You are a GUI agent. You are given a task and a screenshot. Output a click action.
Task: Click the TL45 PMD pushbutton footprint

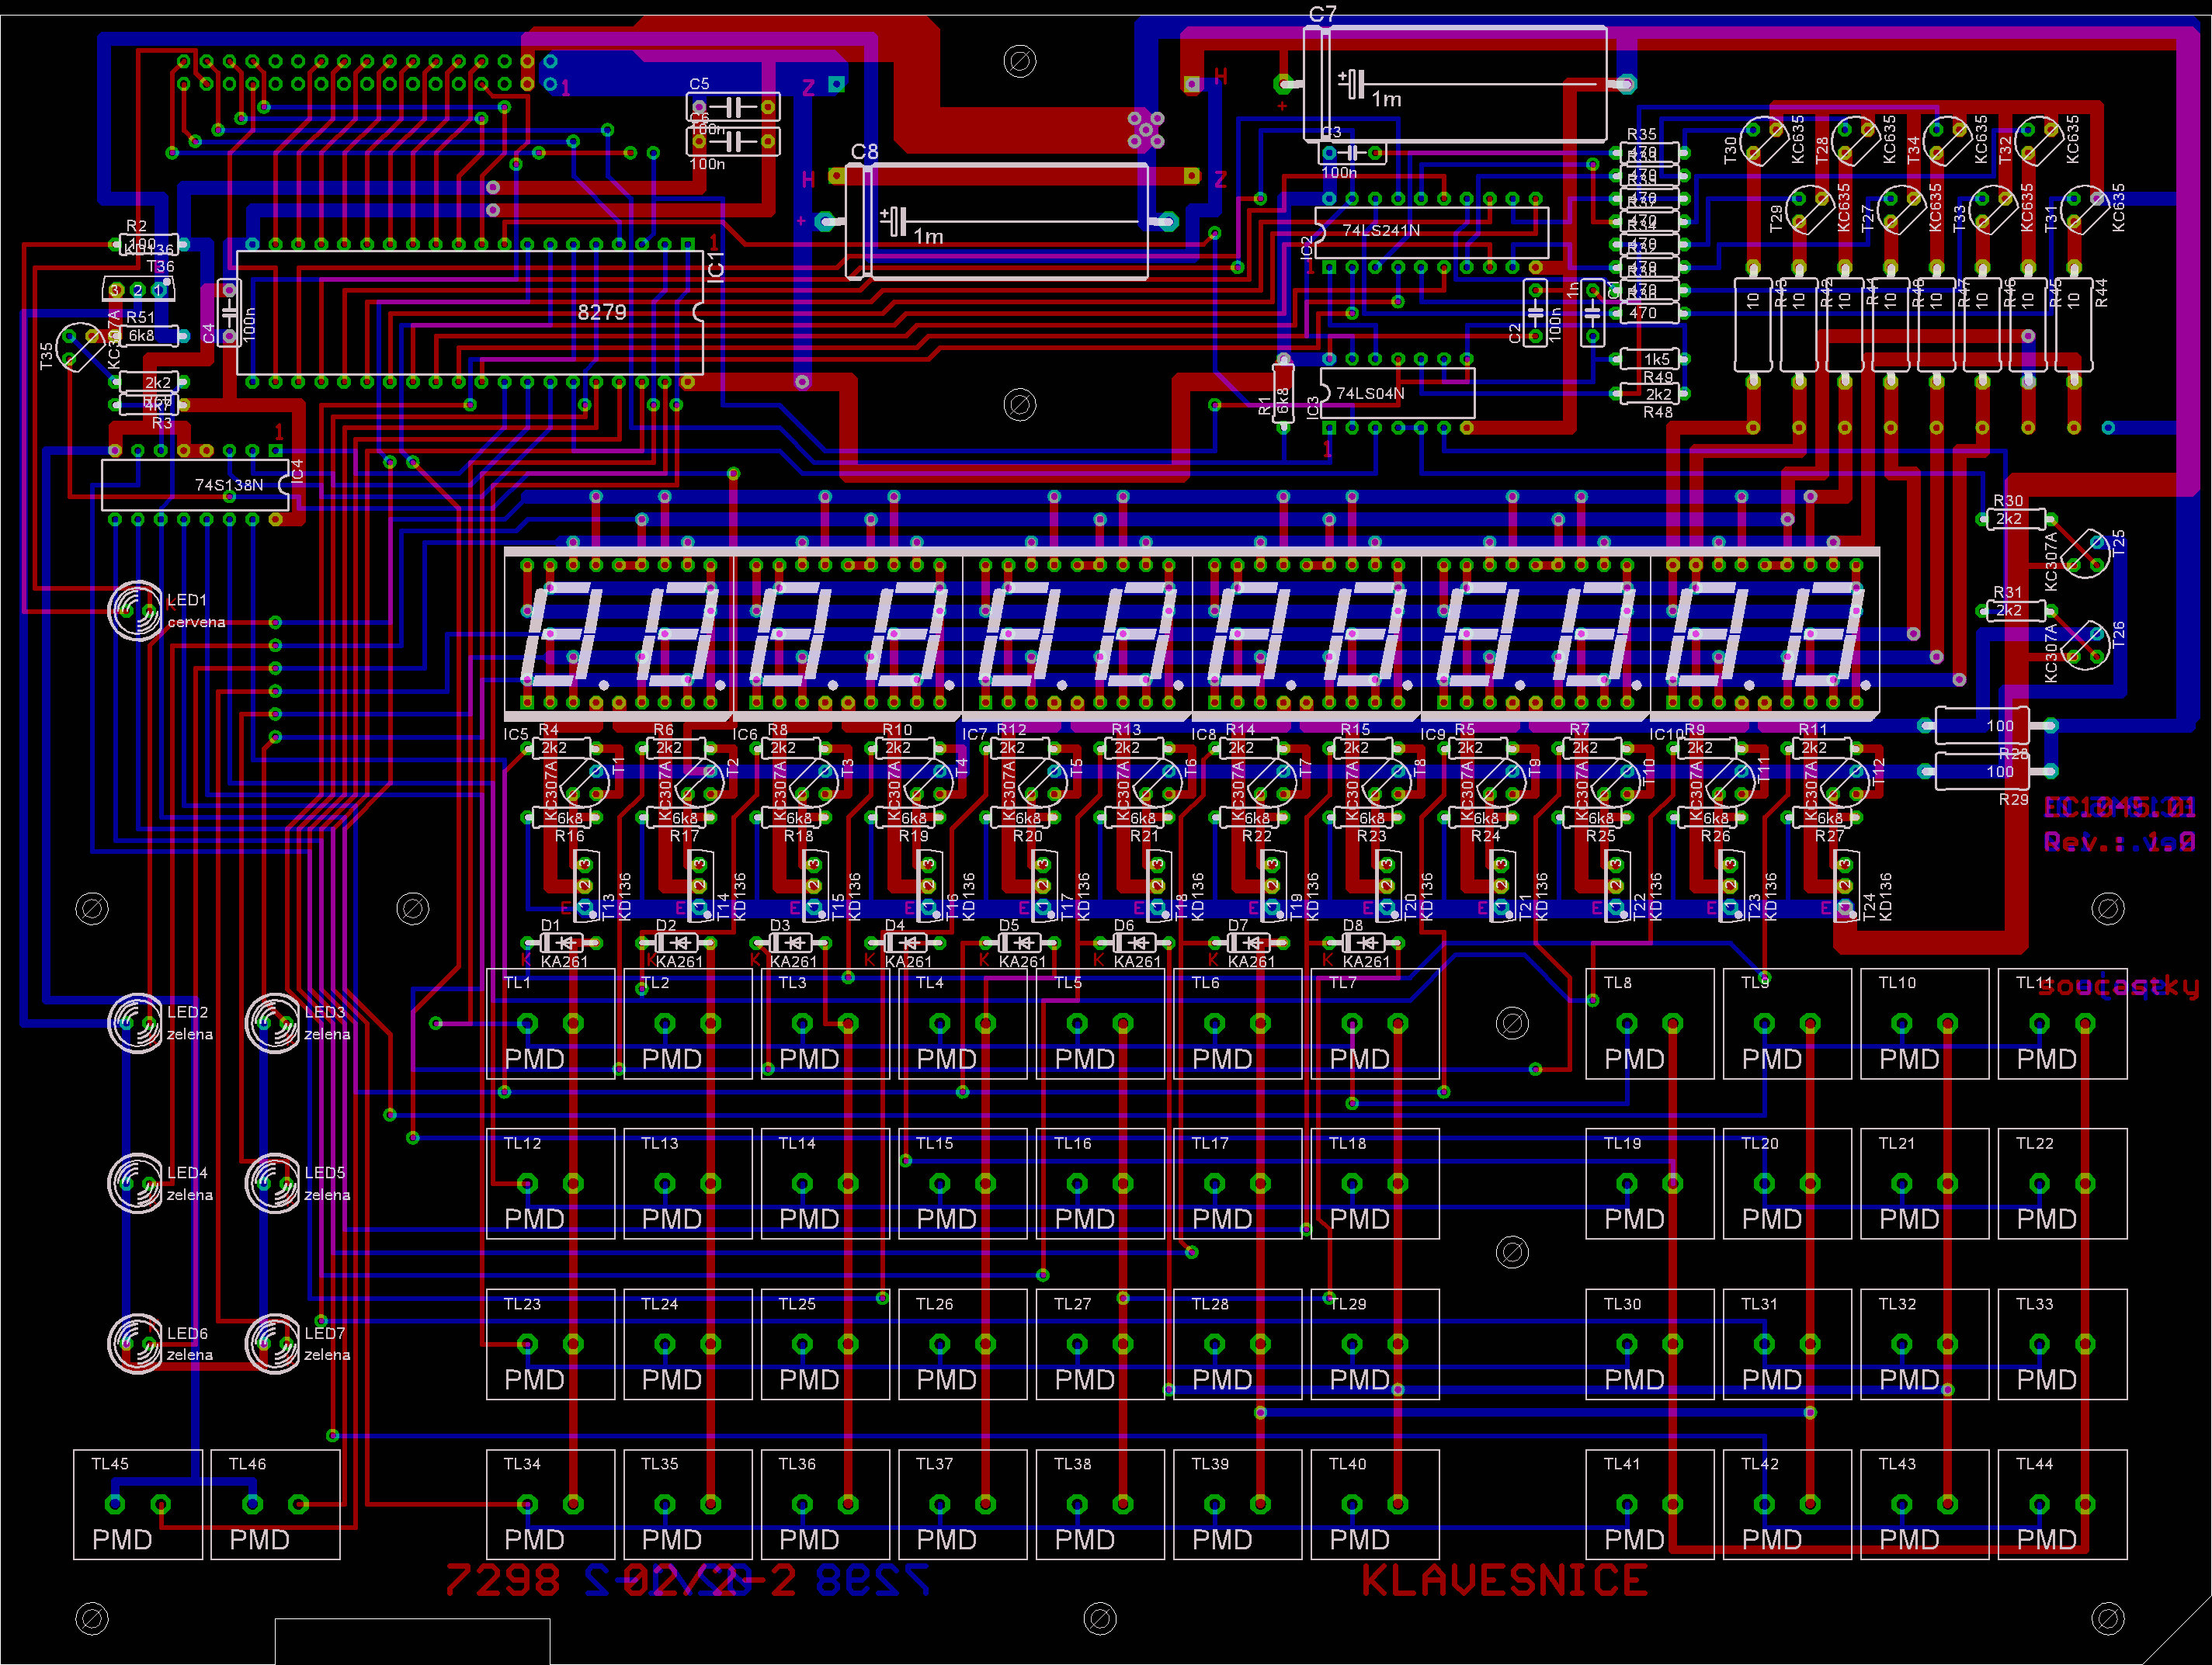[x=138, y=1504]
